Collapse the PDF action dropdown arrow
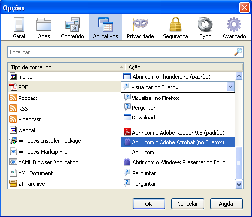 tap(230, 87)
